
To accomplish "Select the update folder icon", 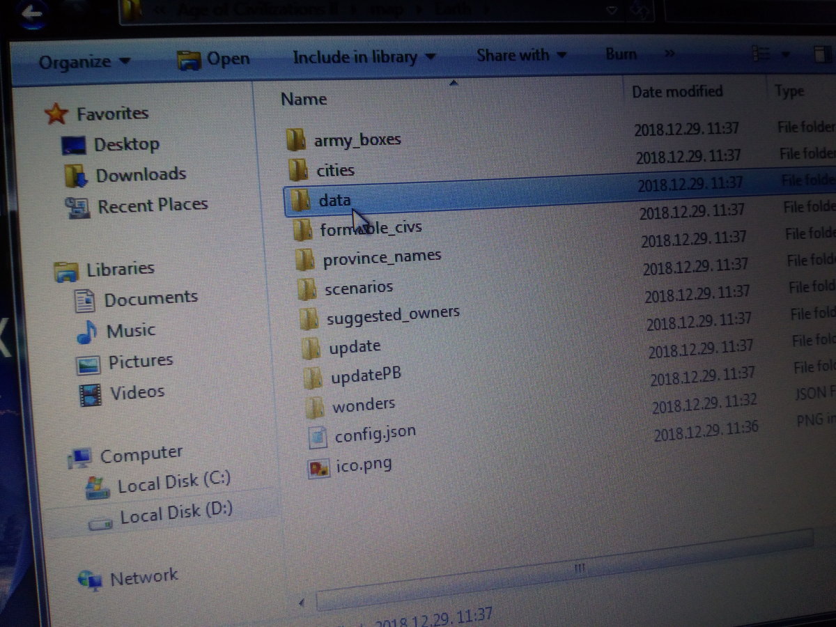I will pos(311,347).
